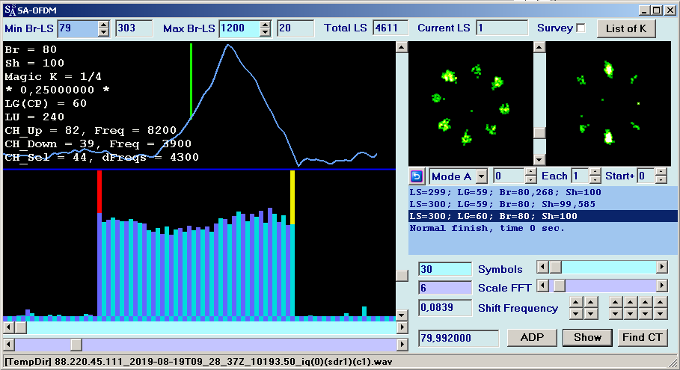This screenshot has width=680, height=370.
Task: Click up spinner of field next to Mode A
Action: [x=531, y=173]
